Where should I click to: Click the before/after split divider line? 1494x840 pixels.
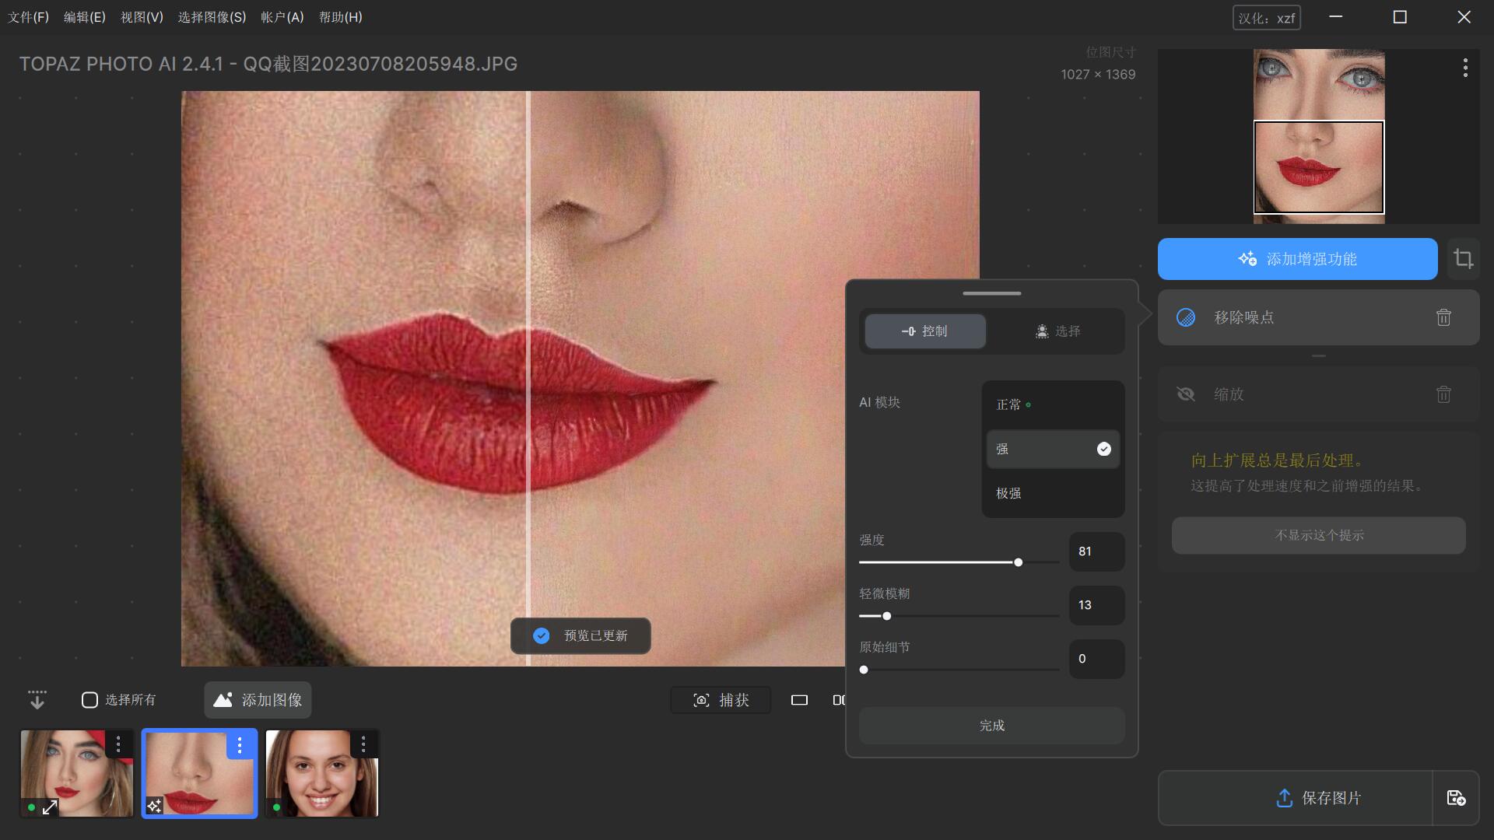click(528, 378)
